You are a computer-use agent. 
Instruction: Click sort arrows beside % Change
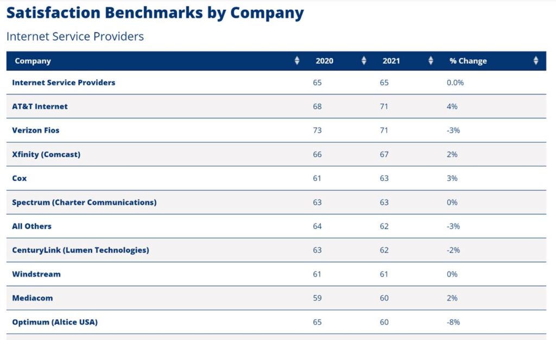click(x=535, y=61)
